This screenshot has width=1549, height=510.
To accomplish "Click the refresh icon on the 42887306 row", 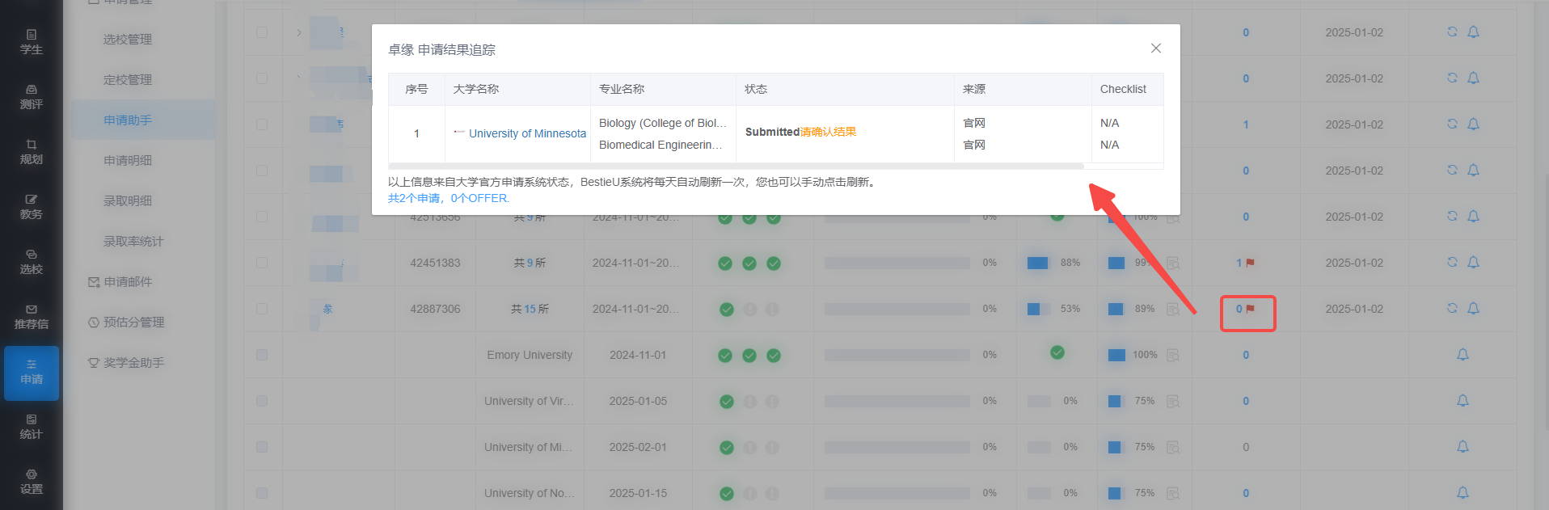I will coord(1452,308).
